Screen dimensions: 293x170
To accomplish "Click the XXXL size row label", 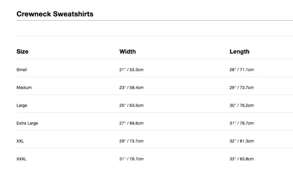I will 21,159.
